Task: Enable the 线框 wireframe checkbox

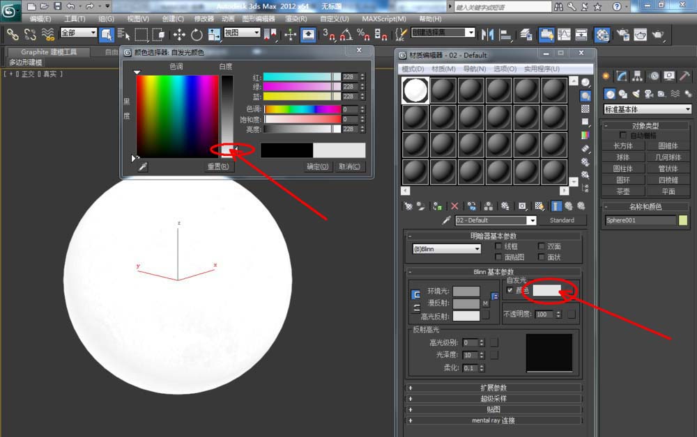Action: 498,246
